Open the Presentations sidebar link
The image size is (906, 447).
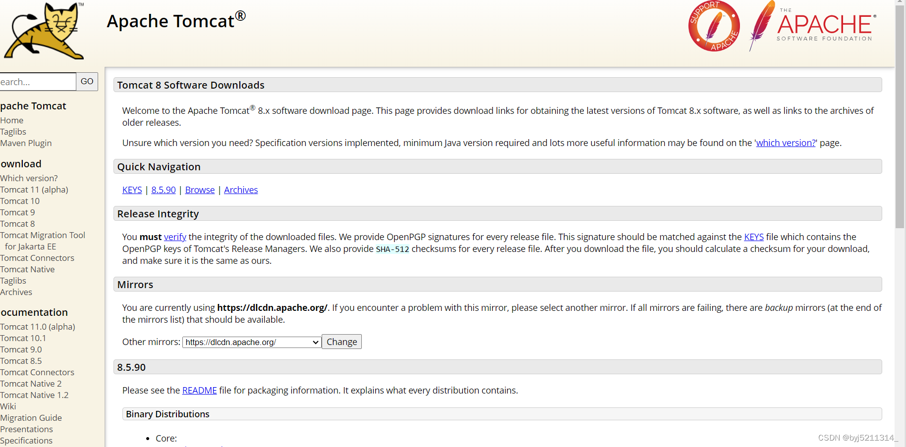(26, 429)
